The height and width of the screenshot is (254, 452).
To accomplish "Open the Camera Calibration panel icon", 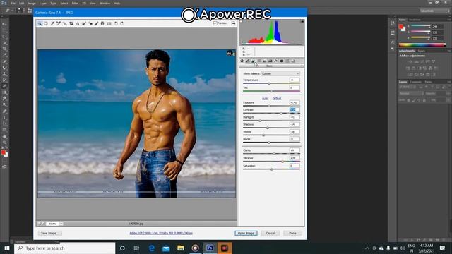I will (x=282, y=61).
